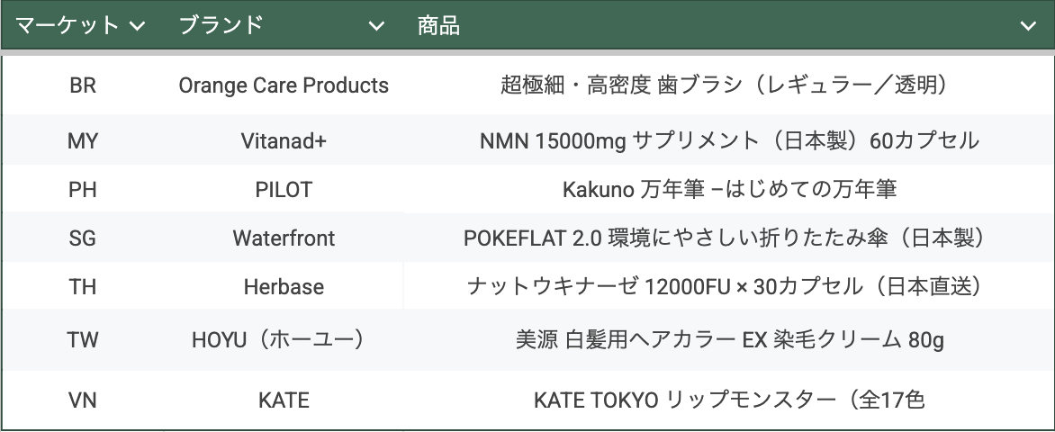Viewport: 1055px width, 432px height.
Task: Expand the ブランド column filter chevron
Action: (376, 26)
